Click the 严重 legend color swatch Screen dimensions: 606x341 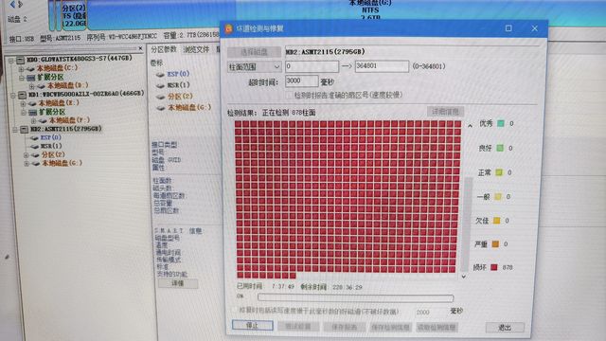(495, 244)
